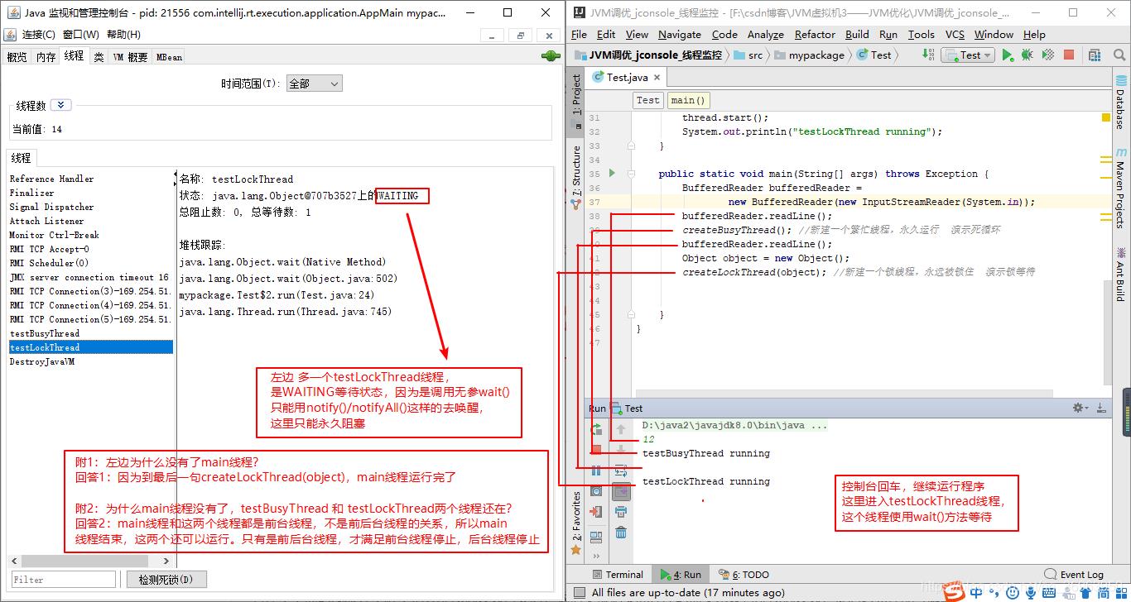Open the 6: TODO tool window
This screenshot has width=1131, height=602.
(744, 575)
